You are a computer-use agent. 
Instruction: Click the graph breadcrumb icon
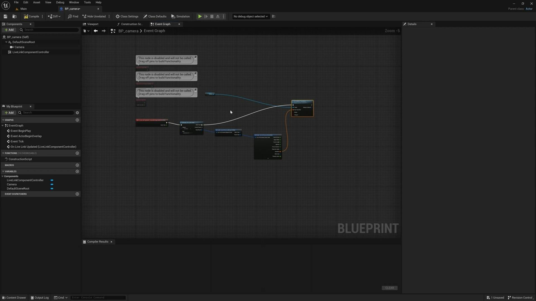(x=113, y=31)
